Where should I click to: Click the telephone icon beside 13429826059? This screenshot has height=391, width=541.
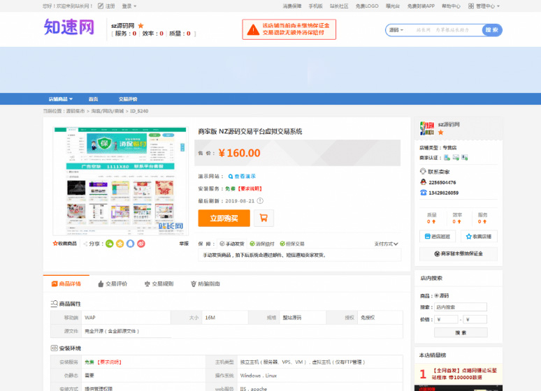tap(424, 193)
